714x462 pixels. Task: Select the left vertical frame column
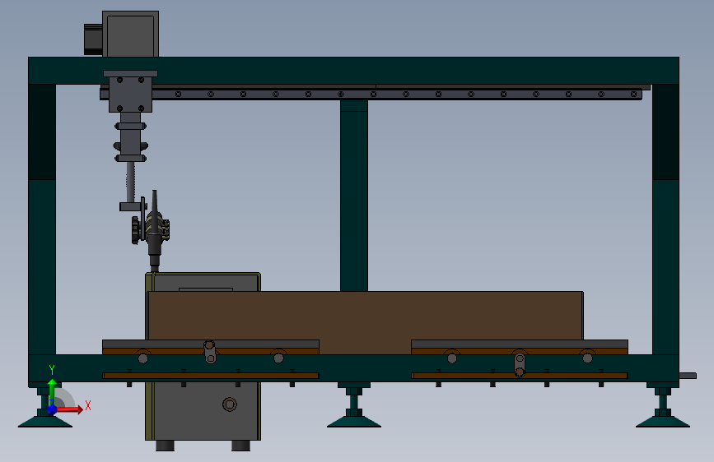click(x=42, y=219)
